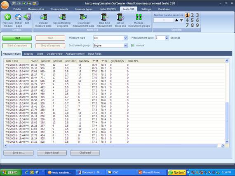Open the Measure sites ribbon tab

(x=36, y=9)
